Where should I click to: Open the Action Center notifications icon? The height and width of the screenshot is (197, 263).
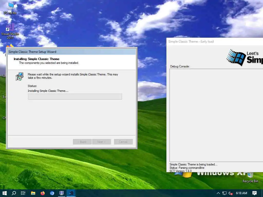click(x=255, y=193)
